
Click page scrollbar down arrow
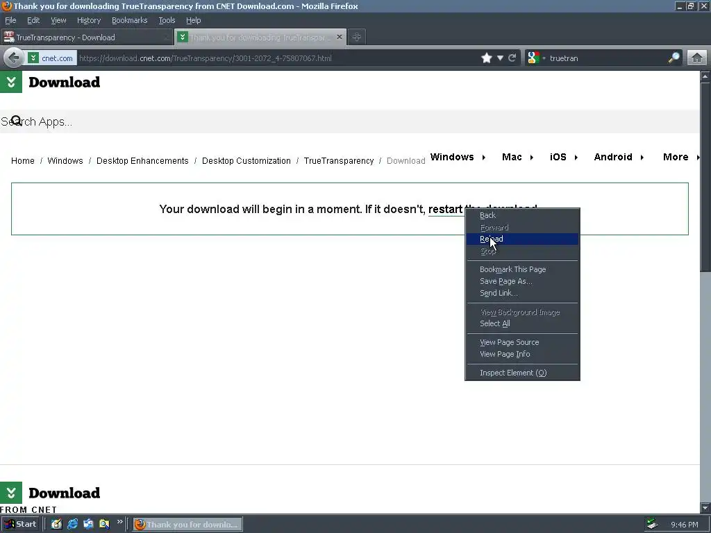point(705,507)
